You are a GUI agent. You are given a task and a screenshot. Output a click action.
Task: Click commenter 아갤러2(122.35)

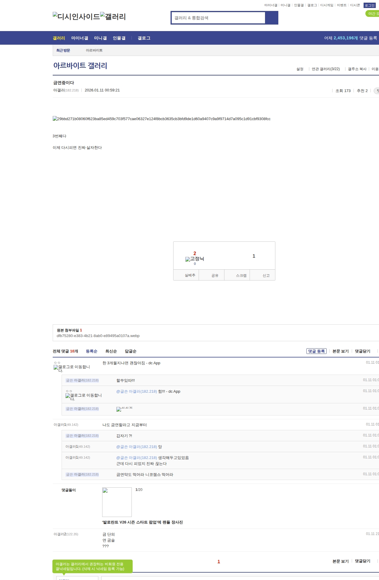tap(66, 534)
